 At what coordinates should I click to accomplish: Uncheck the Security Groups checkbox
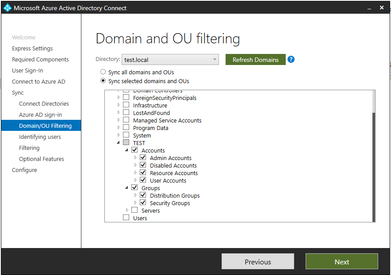point(143,202)
